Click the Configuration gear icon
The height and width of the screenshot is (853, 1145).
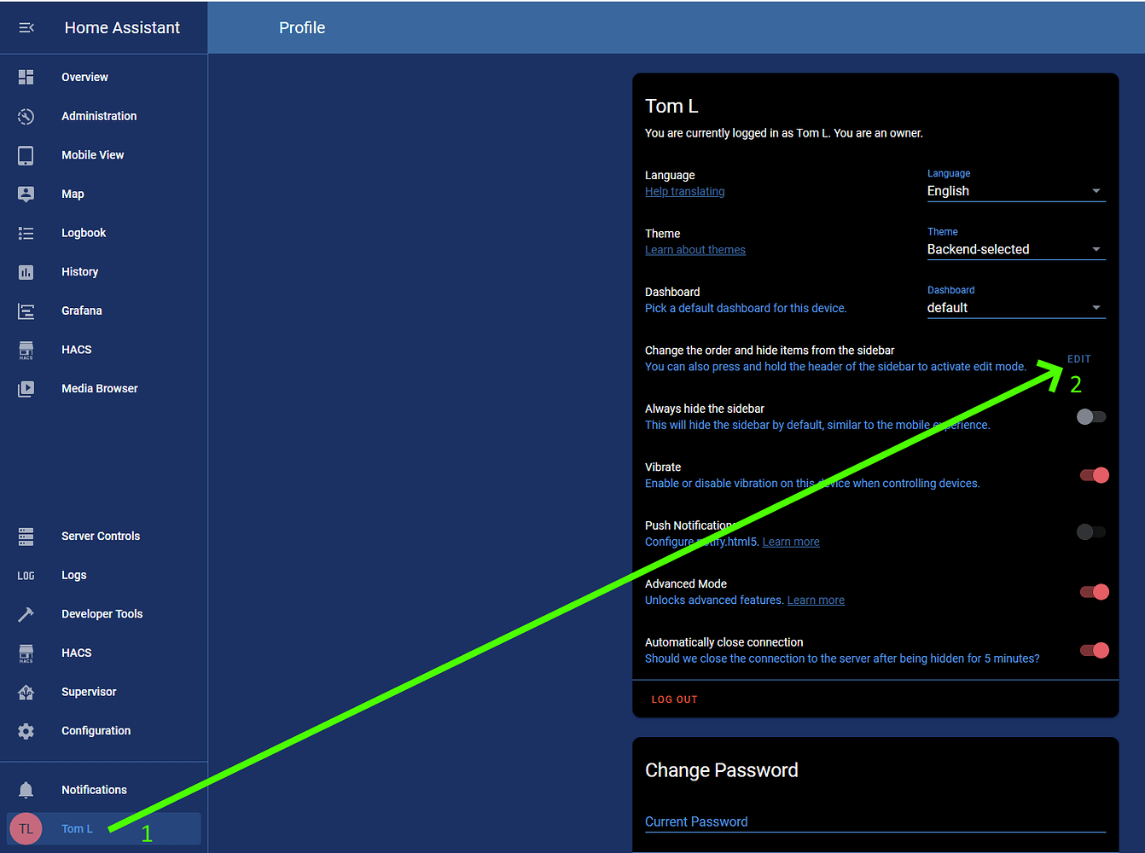(26, 731)
